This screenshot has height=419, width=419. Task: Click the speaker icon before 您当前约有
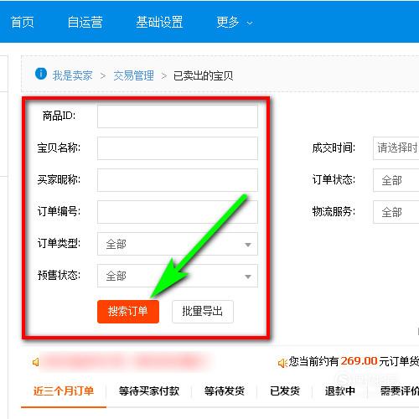pos(282,363)
